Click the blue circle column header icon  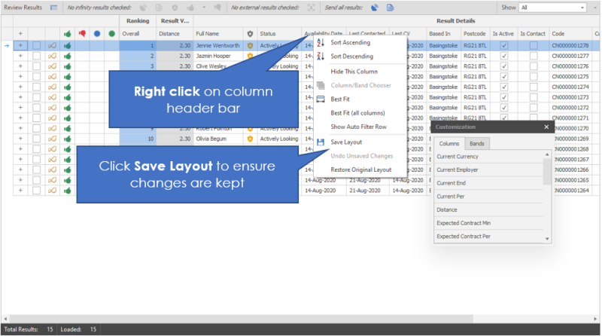coord(97,34)
